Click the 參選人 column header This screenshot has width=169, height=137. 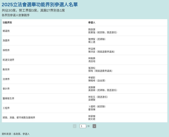[x=92, y=22]
